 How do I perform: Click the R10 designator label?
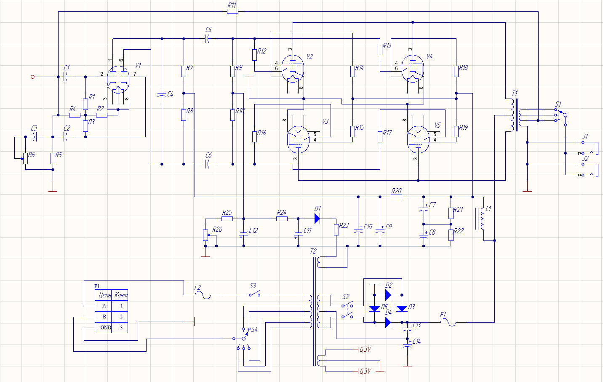coord(240,111)
